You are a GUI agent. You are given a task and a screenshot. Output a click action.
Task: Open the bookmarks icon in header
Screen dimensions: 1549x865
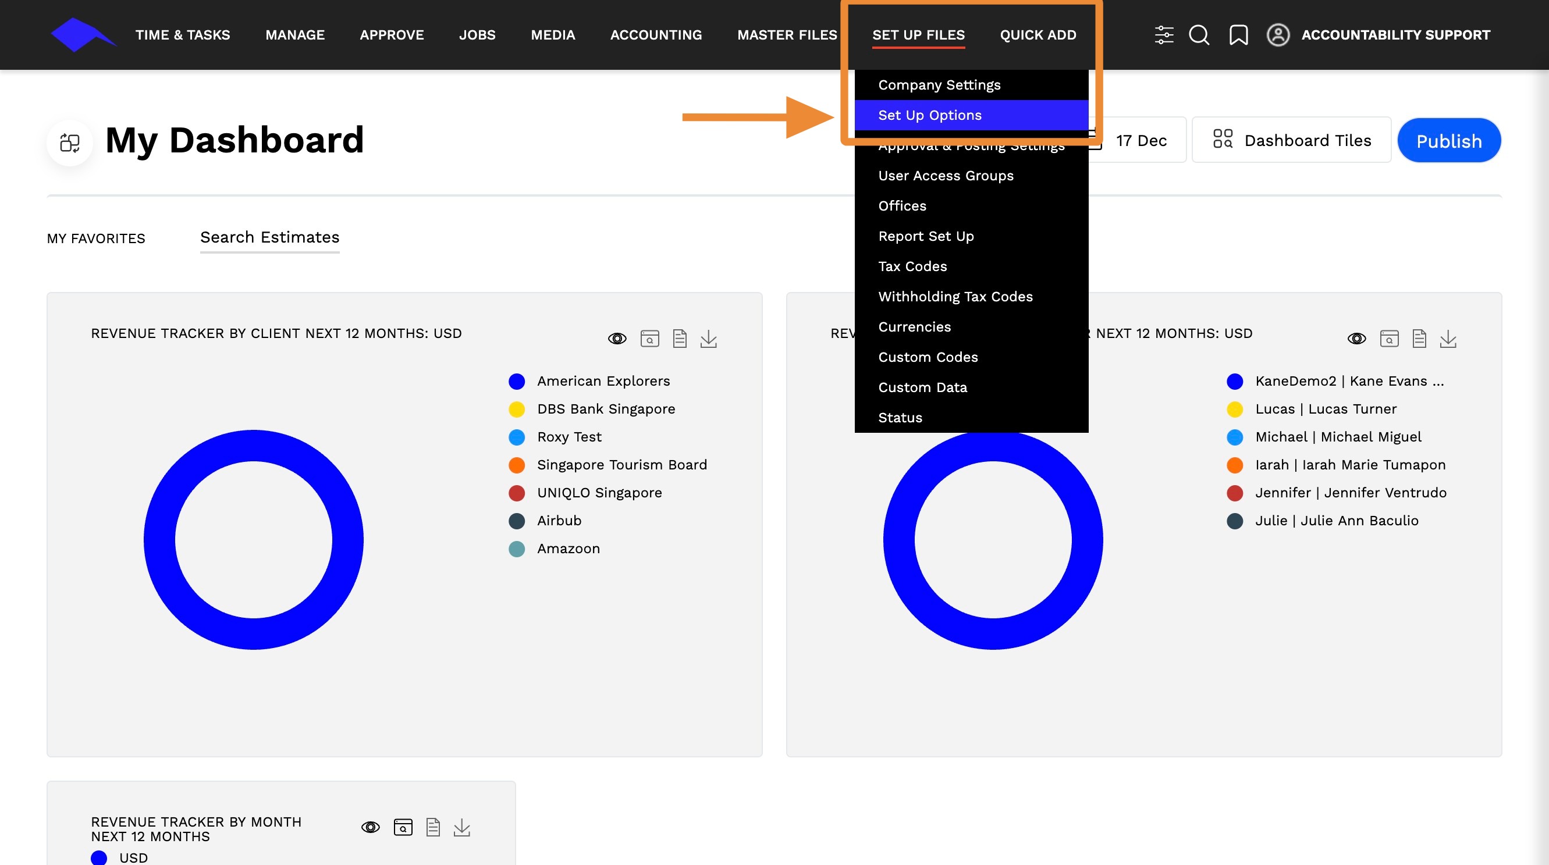[1238, 34]
